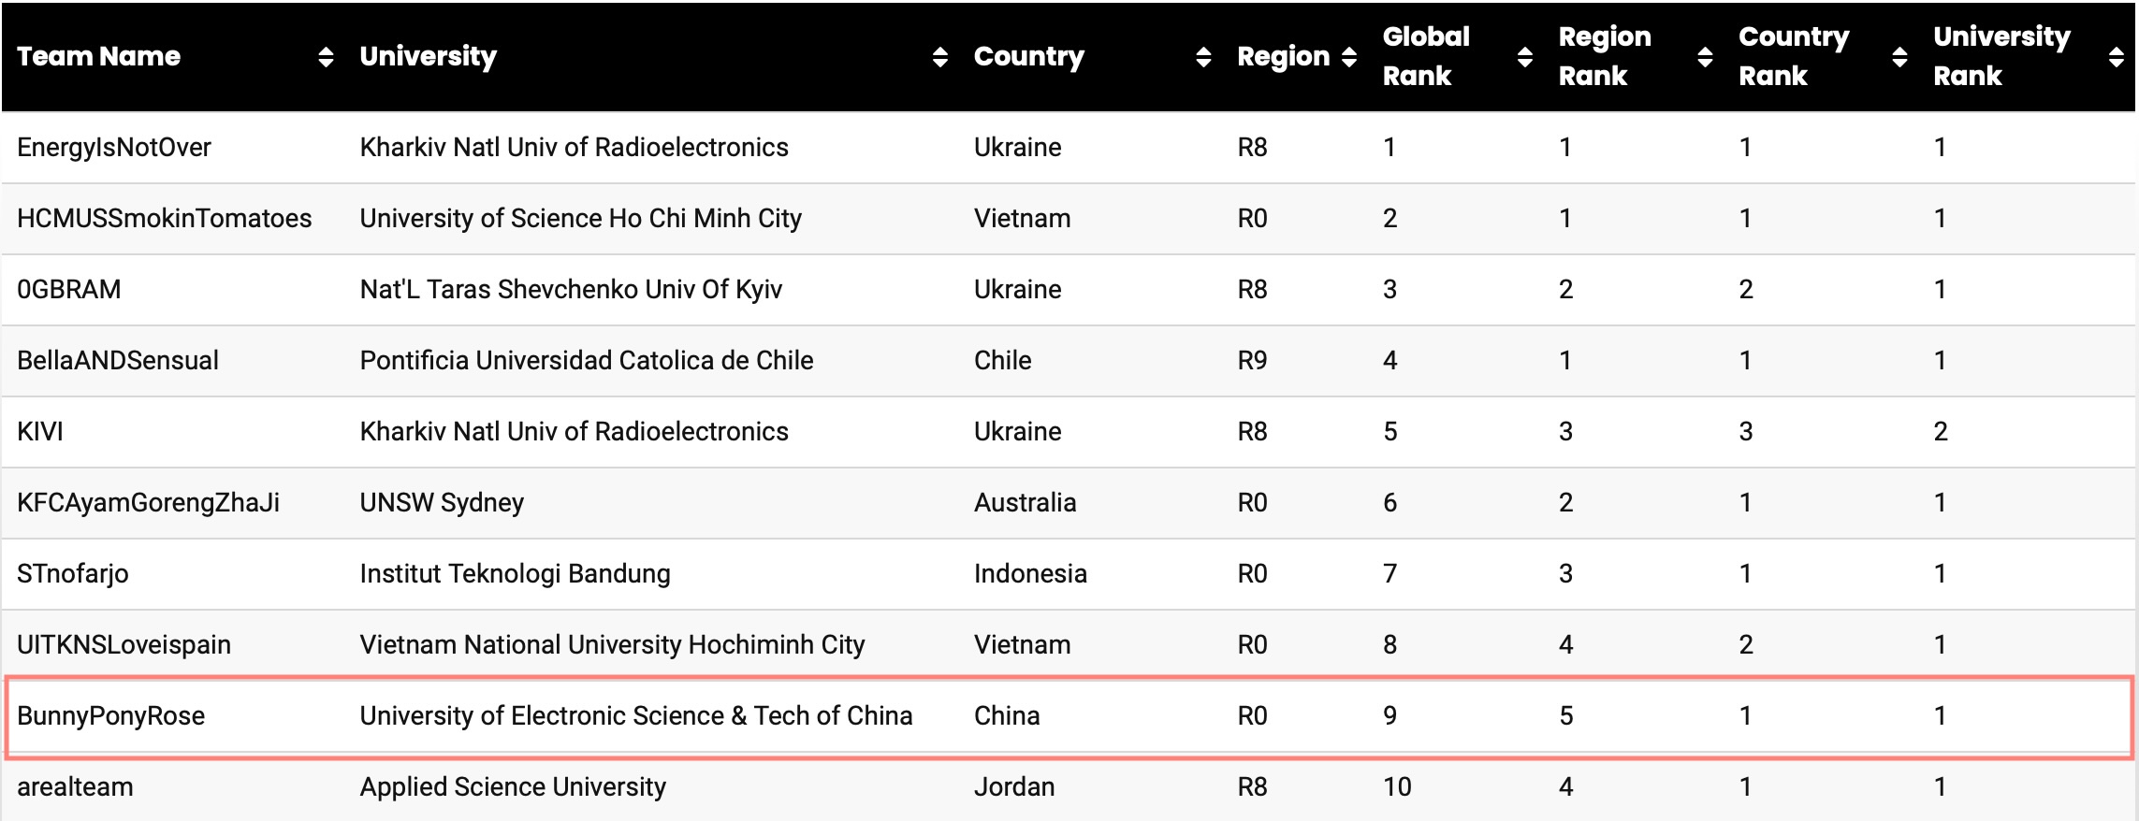Screen dimensions: 2139x821
Task: Select the highlighted BunnyPonyRose row
Action: (x=1069, y=716)
